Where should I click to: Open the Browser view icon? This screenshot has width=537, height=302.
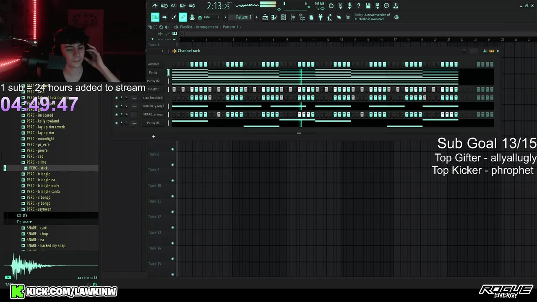(302, 17)
